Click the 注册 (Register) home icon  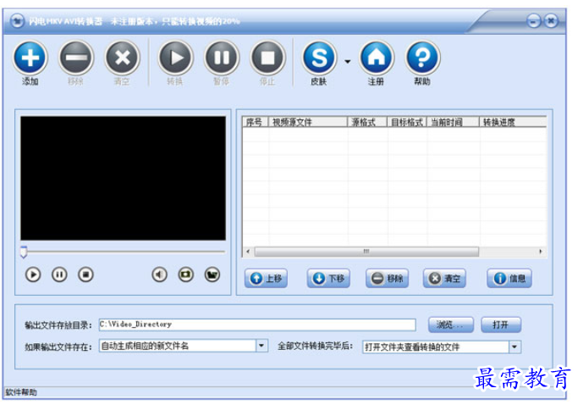click(377, 58)
